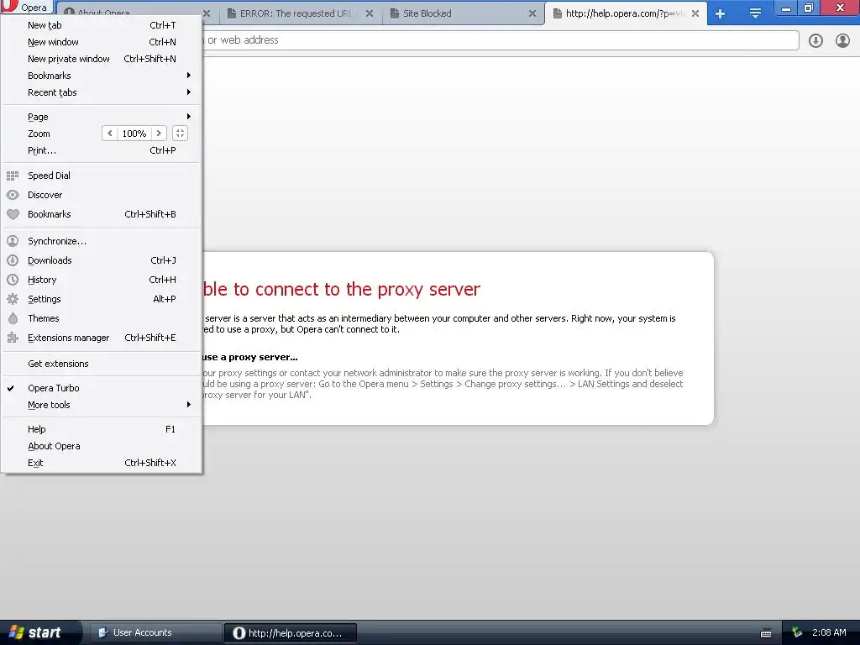Increase zoom with the right arrow
The height and width of the screenshot is (645, 860).
[159, 134]
